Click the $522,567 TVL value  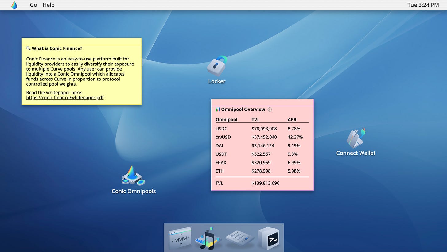click(261, 154)
